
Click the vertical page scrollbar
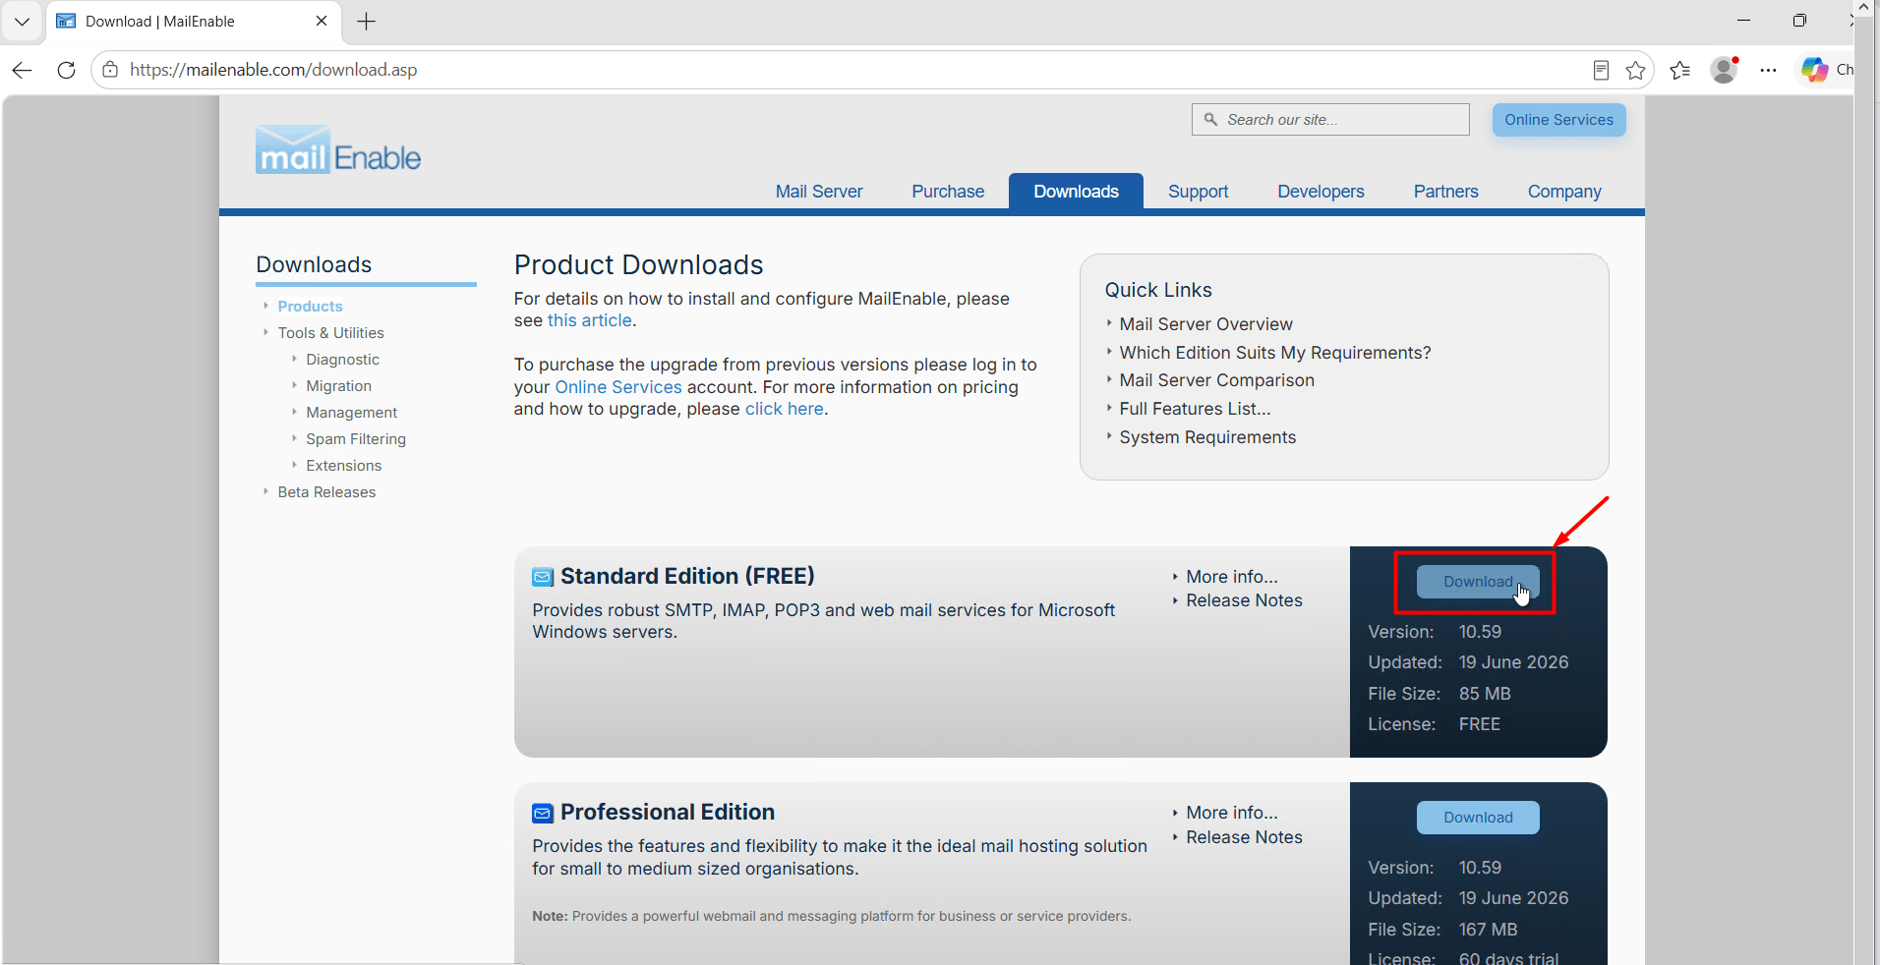pyautogui.click(x=1863, y=482)
